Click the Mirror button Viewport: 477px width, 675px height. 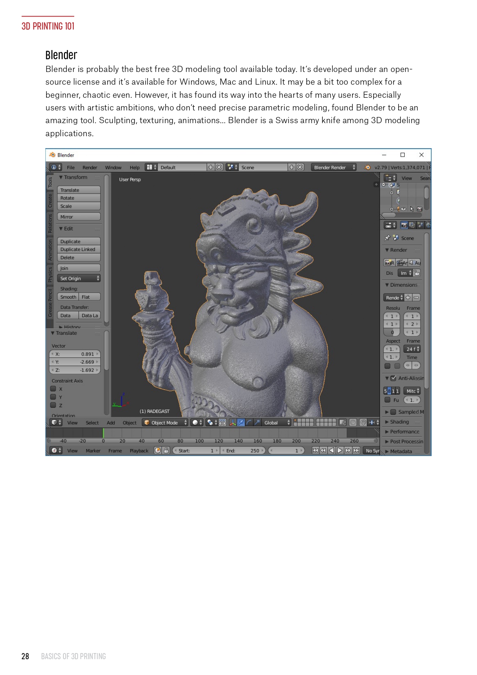pos(79,217)
